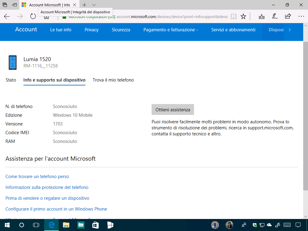The height and width of the screenshot is (231, 308).
Task: Open Windows Defender shield tray icon
Action: point(254,225)
